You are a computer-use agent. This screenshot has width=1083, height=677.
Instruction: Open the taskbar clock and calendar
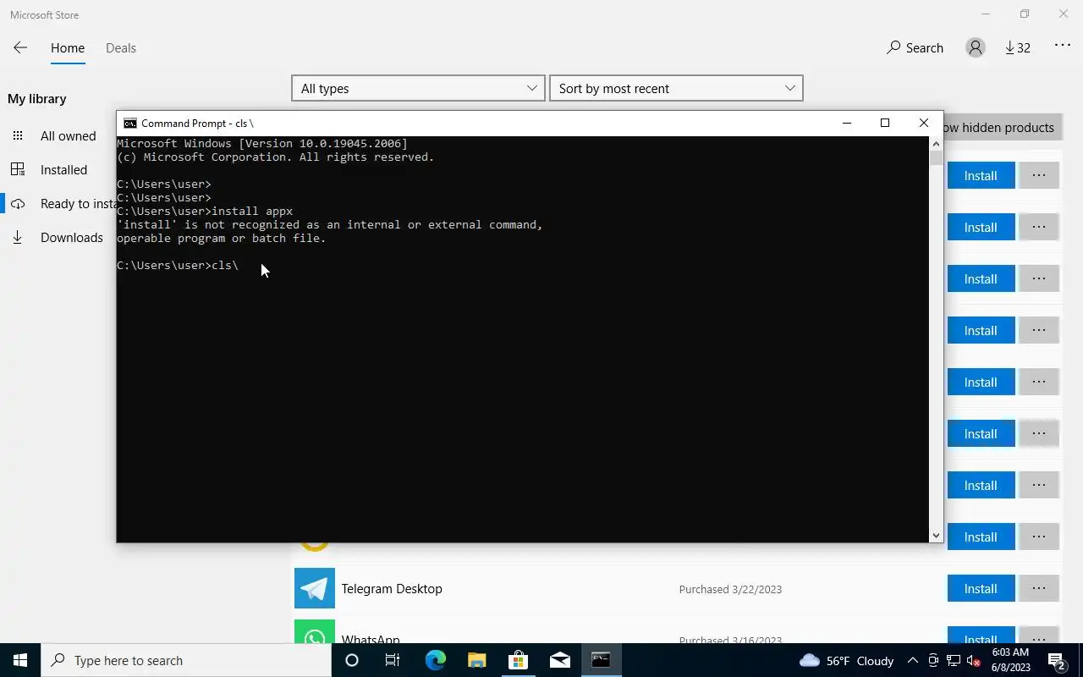click(x=1009, y=660)
